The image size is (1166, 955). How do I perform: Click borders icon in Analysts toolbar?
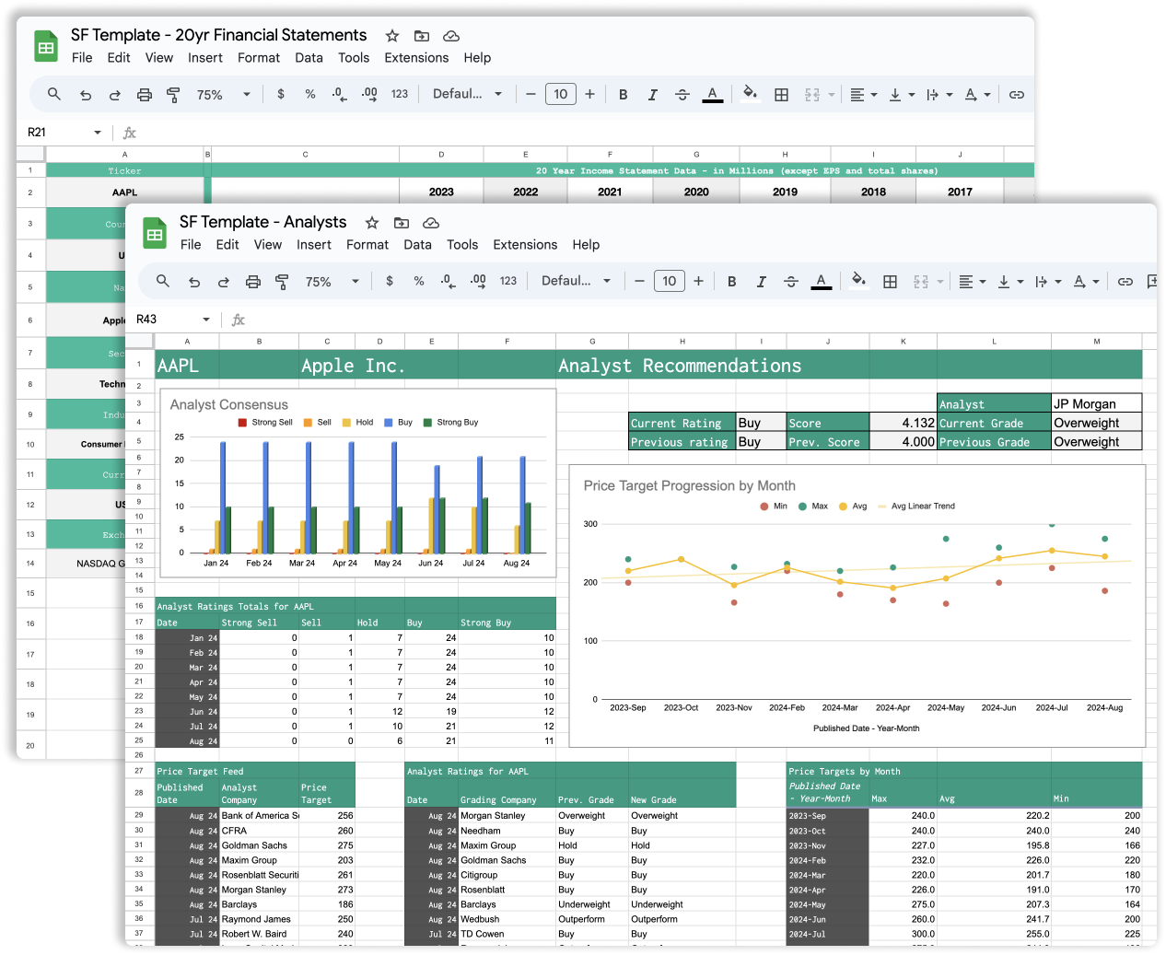(x=890, y=281)
